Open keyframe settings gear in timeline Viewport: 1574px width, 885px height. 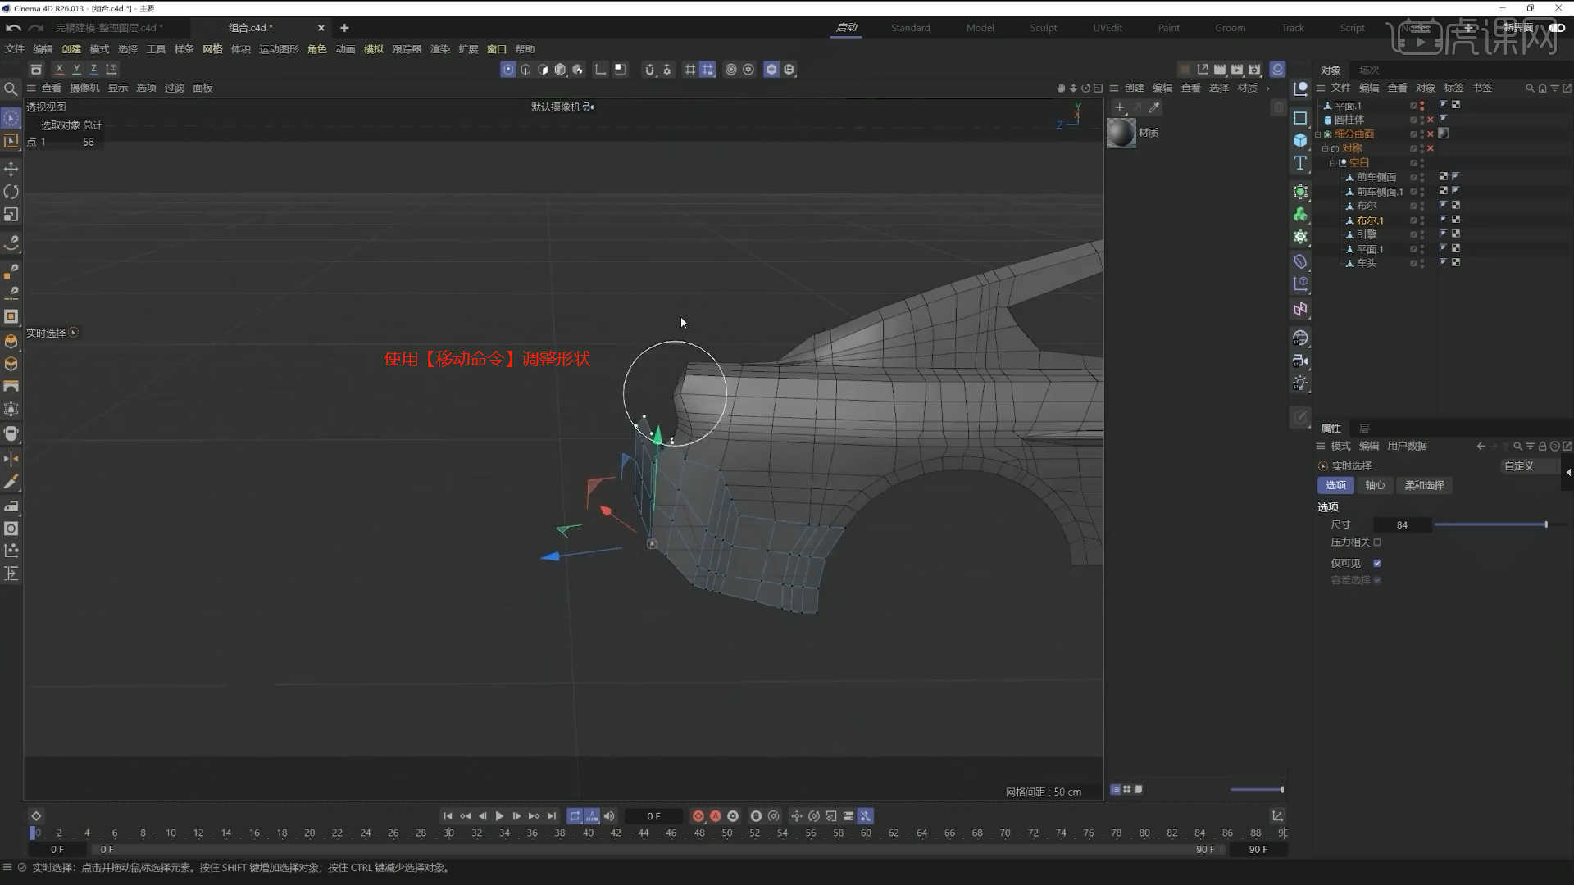click(x=733, y=816)
